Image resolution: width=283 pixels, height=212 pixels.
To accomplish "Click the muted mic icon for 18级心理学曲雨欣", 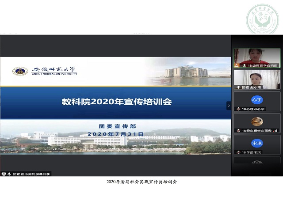I will [238, 130].
